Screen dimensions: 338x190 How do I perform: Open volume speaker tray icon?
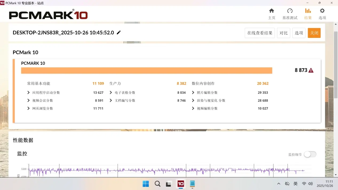311,184
